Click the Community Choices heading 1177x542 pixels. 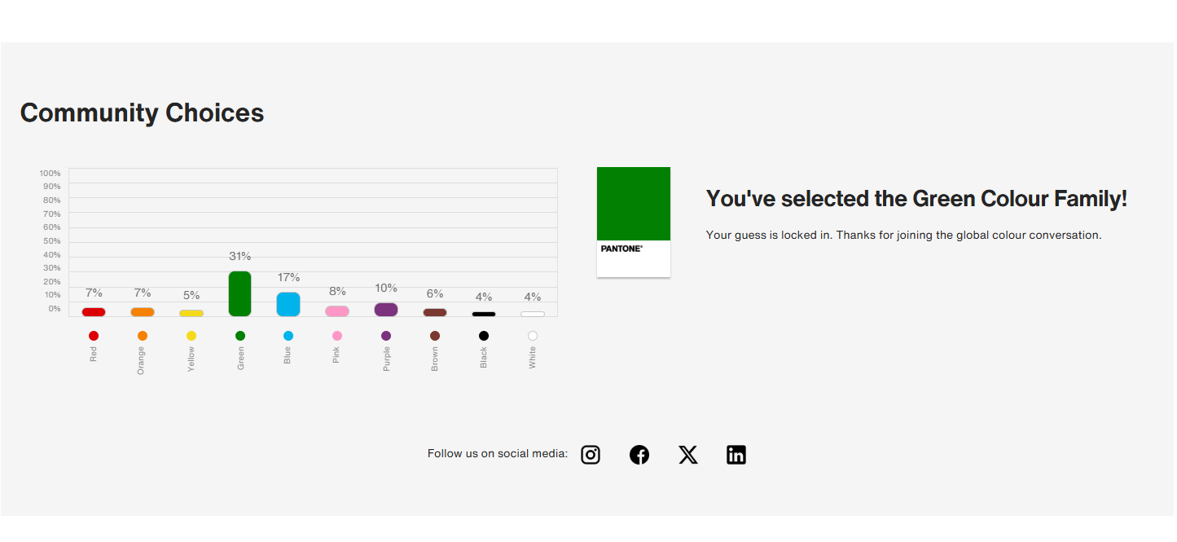click(x=142, y=112)
